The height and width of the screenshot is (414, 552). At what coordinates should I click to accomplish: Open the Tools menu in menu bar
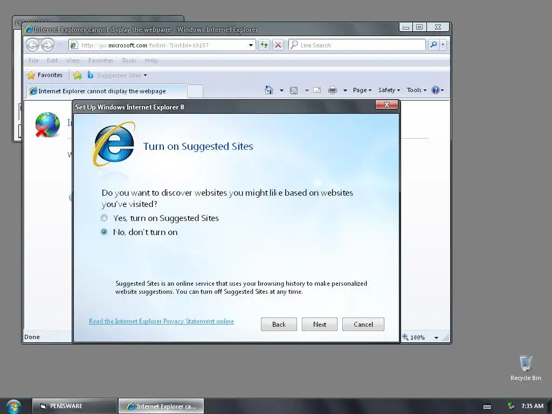point(129,60)
